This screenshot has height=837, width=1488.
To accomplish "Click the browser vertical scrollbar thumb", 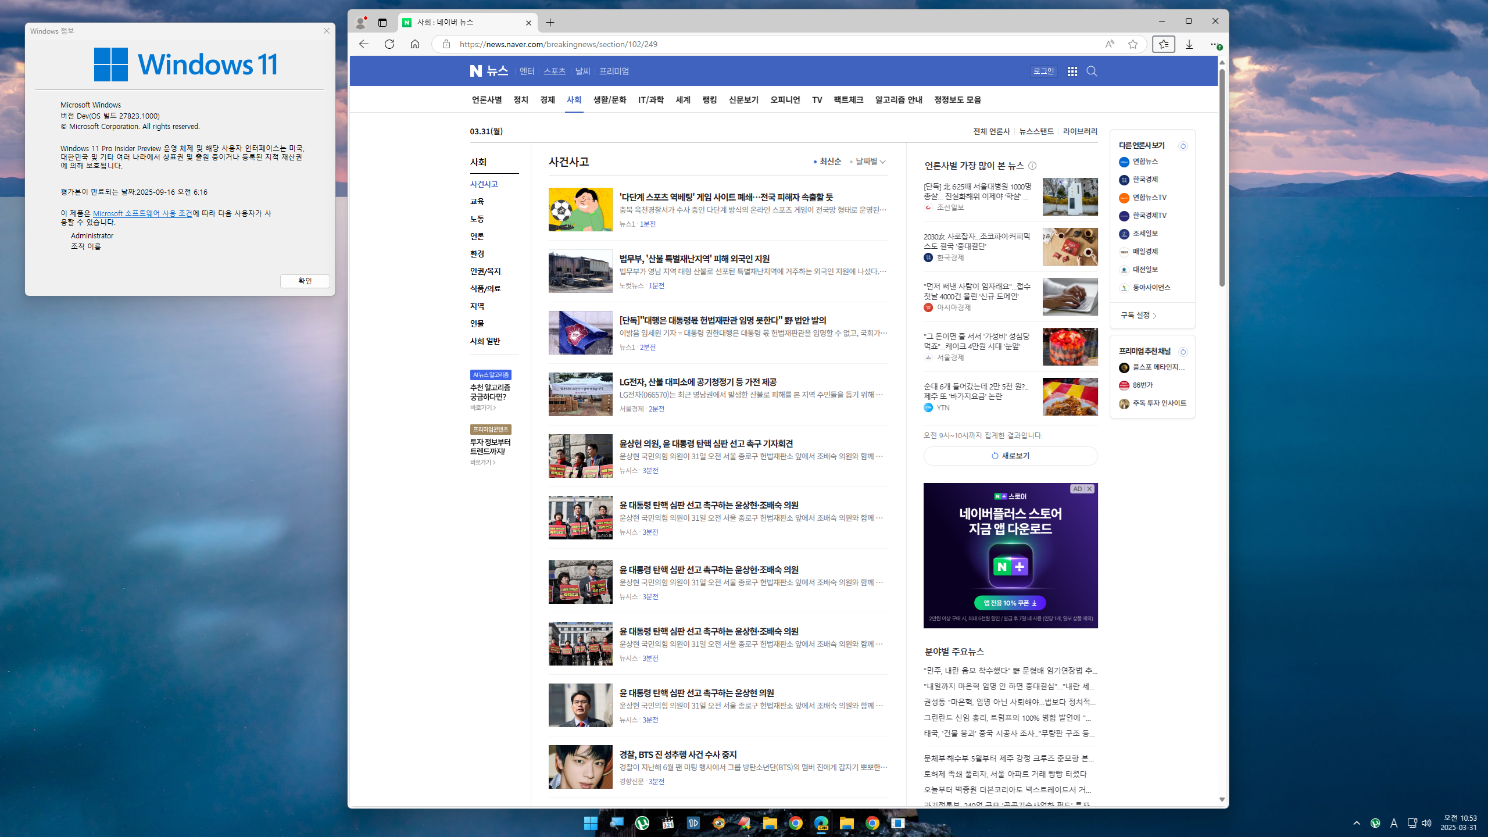I will coord(1222,177).
